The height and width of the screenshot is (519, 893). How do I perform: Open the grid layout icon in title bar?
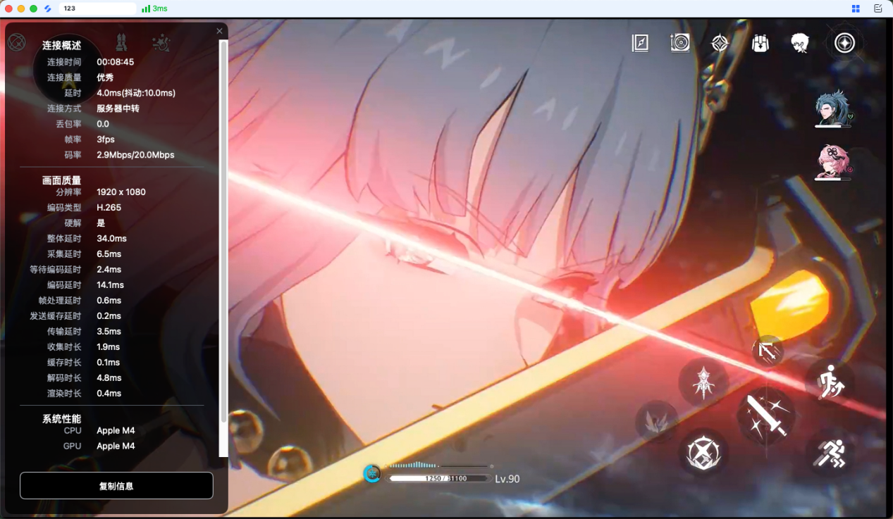pyautogui.click(x=856, y=8)
